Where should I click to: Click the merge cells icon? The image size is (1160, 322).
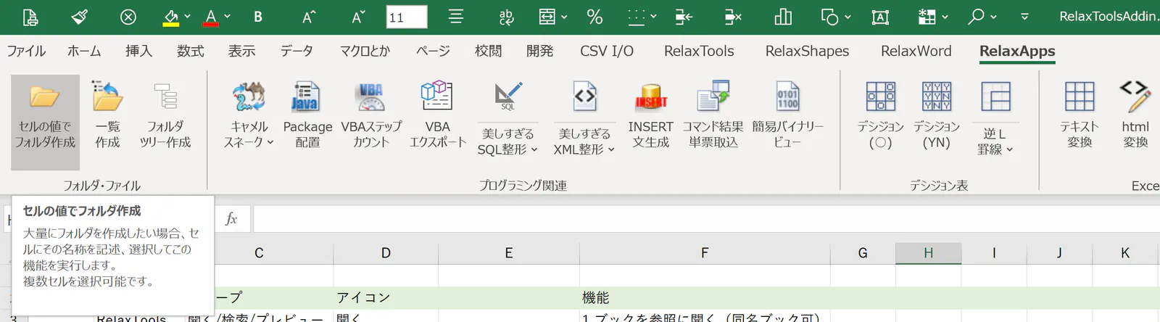click(x=547, y=17)
